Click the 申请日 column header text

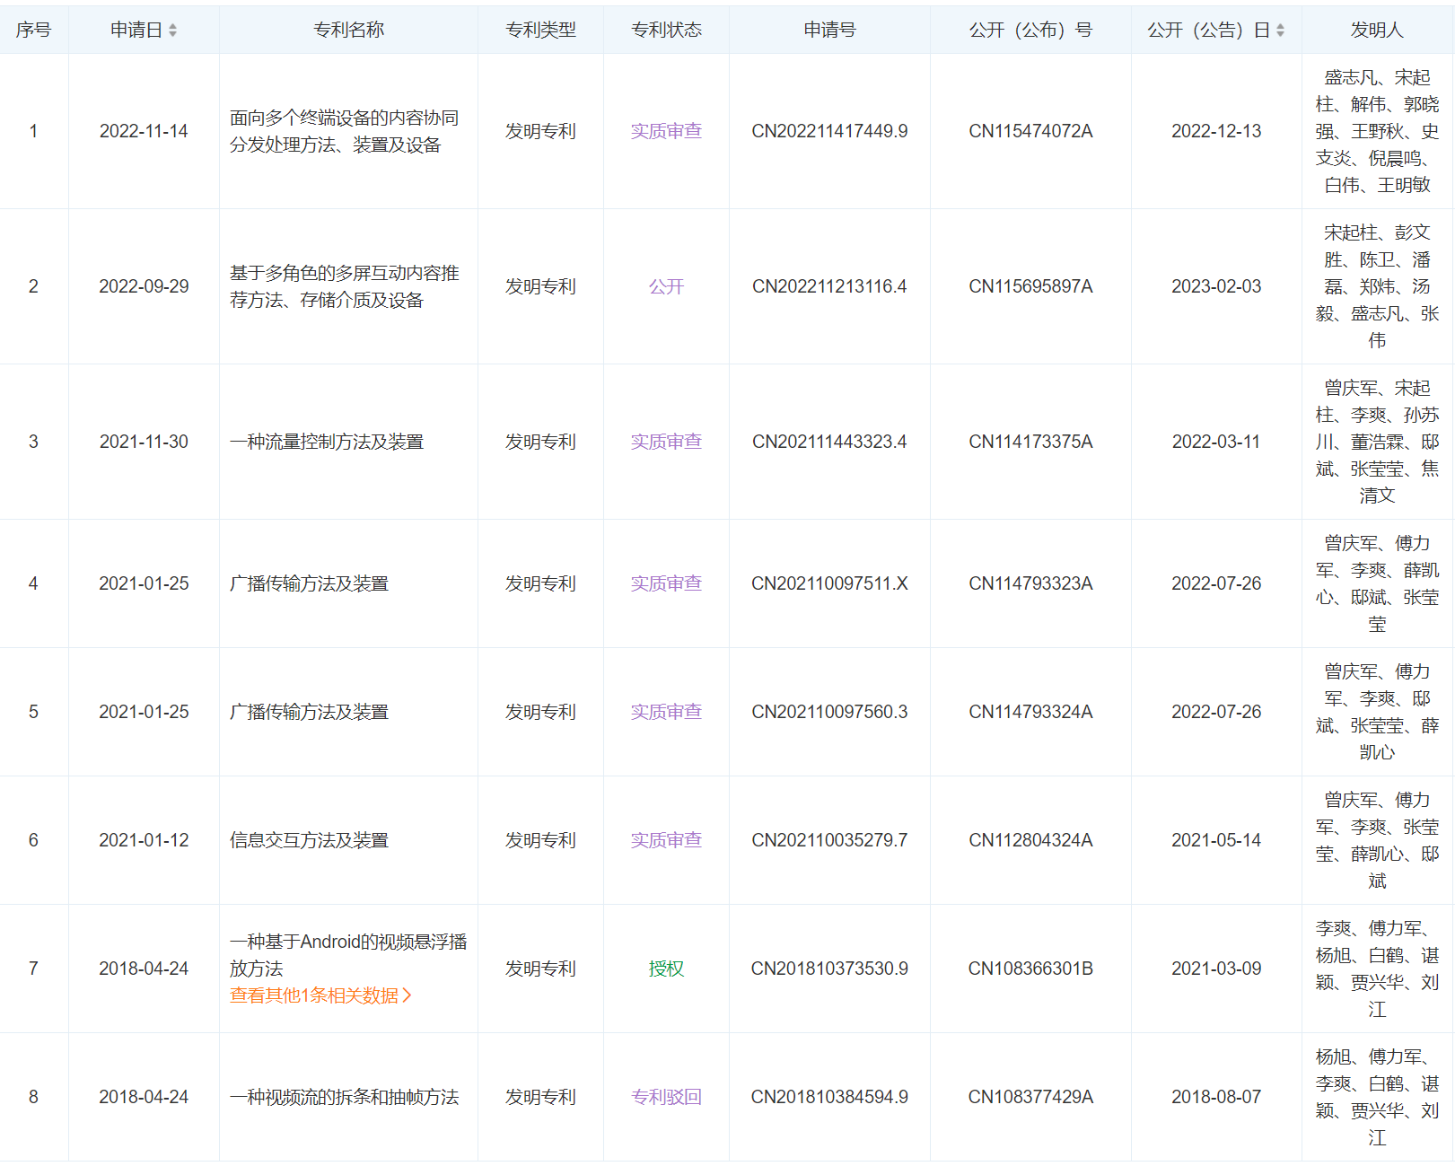pos(136,30)
